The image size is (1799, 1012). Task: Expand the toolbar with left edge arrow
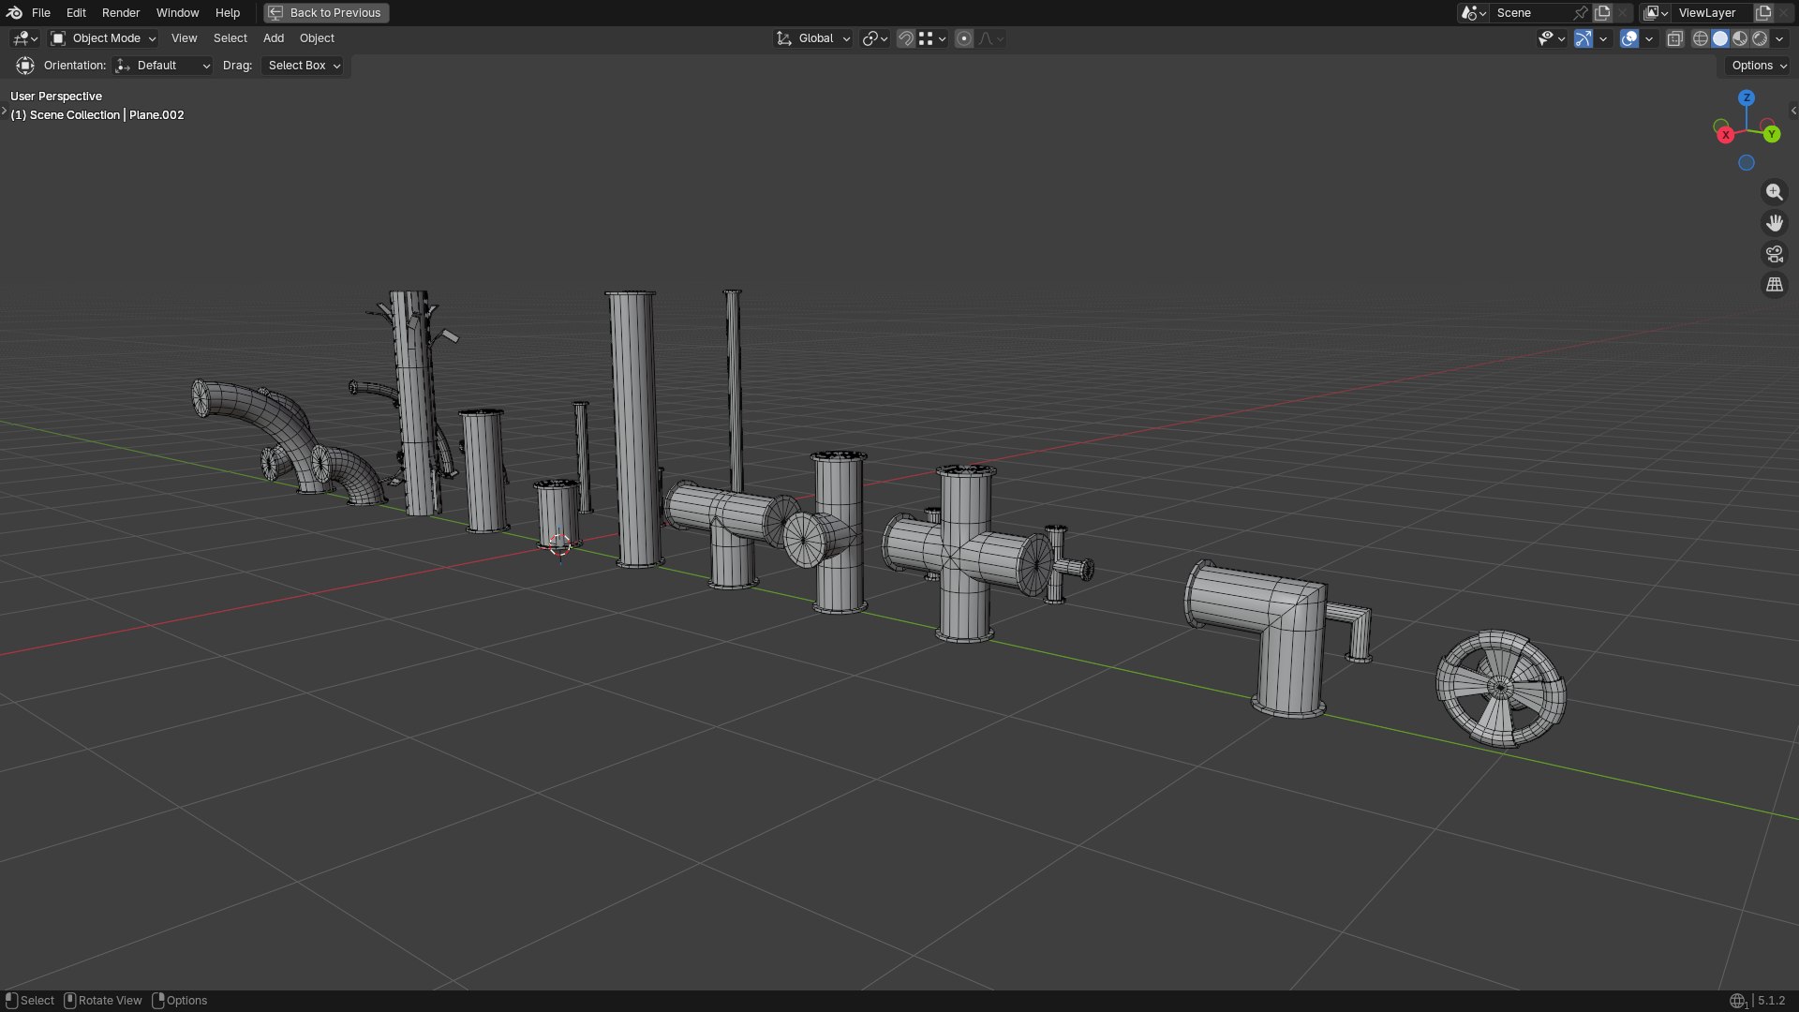(x=4, y=111)
